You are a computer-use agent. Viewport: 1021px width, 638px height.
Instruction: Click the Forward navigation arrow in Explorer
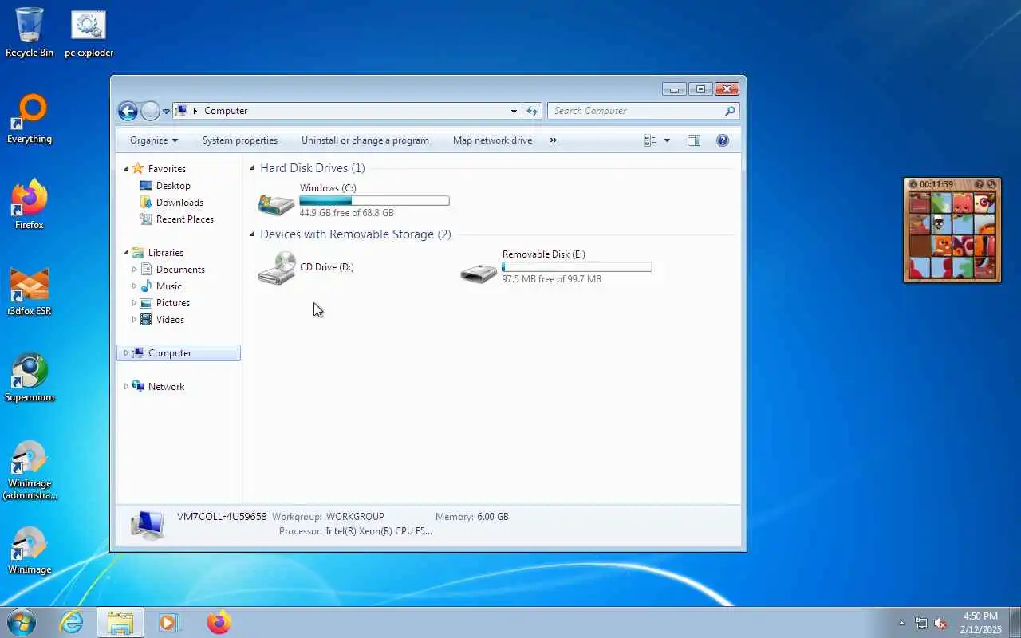pyautogui.click(x=150, y=111)
